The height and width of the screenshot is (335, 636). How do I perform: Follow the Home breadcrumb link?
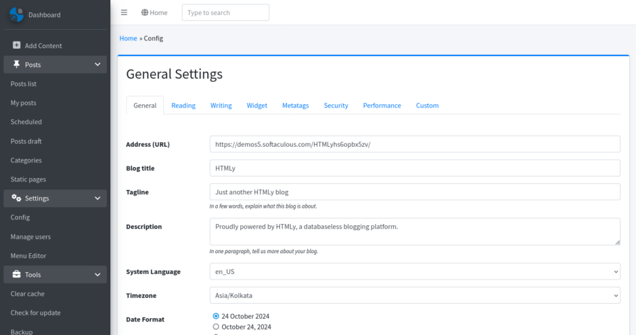click(x=128, y=38)
